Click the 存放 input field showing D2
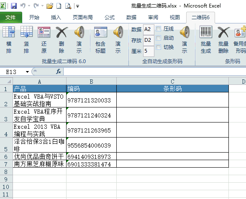Screen dimensions: 246x199 pyautogui.click(x=149, y=40)
